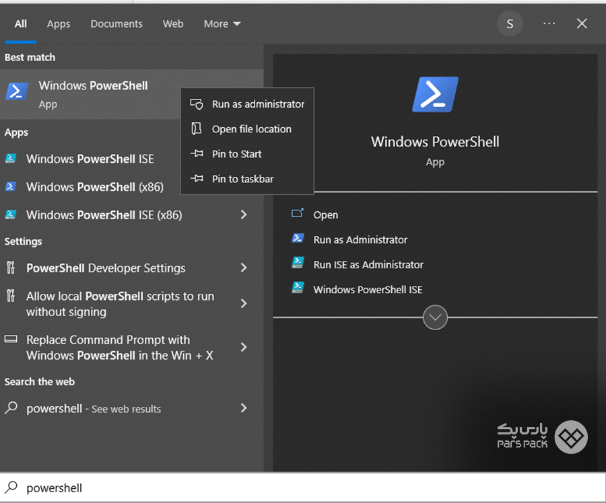
Task: Close the search panel with X
Action: tap(582, 24)
